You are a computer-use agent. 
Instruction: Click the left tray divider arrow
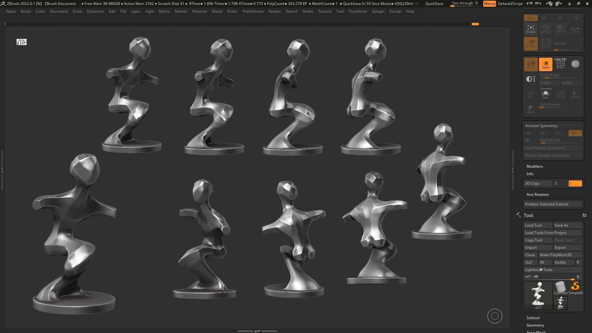[x=2, y=170]
